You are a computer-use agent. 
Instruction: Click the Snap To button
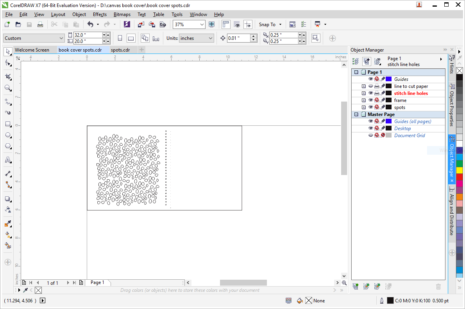point(270,24)
